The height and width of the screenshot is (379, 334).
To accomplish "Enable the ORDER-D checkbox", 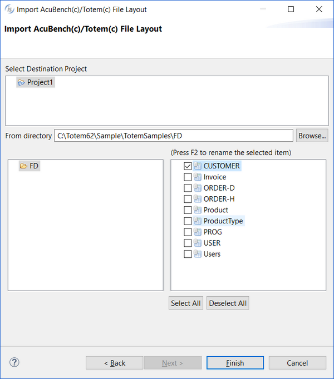I will 188,188.
